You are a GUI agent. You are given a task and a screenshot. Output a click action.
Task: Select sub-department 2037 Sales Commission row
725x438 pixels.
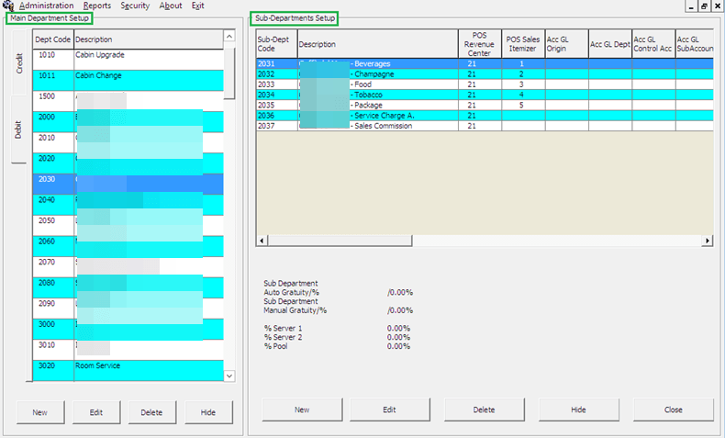pyautogui.click(x=485, y=126)
